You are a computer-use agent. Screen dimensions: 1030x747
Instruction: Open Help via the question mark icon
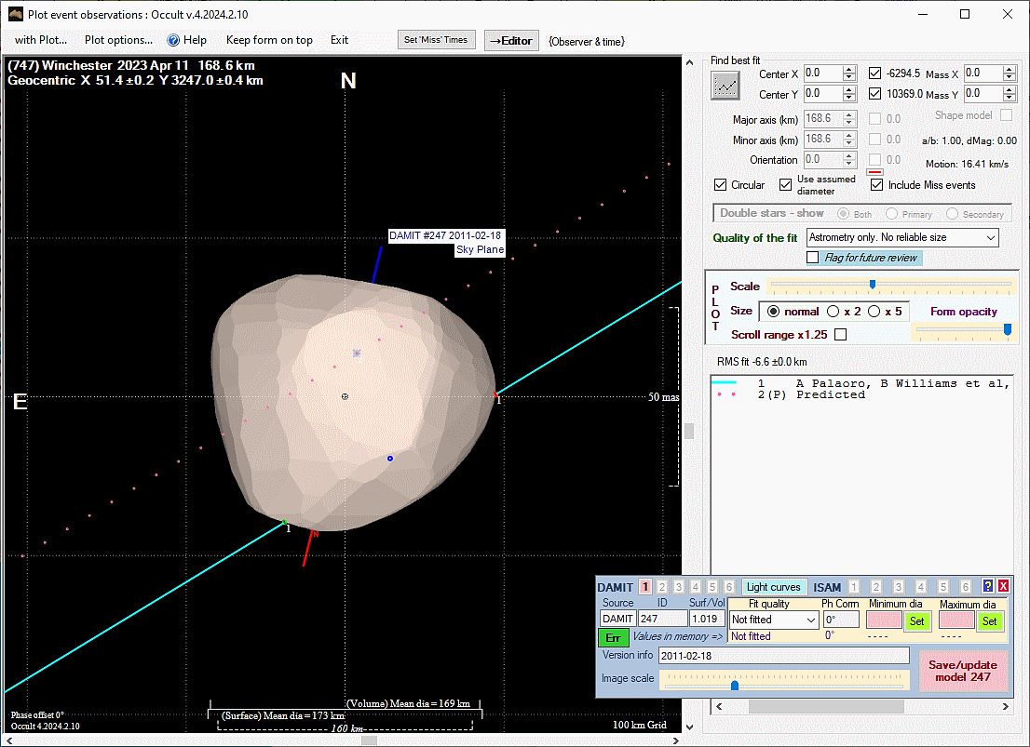coord(173,40)
